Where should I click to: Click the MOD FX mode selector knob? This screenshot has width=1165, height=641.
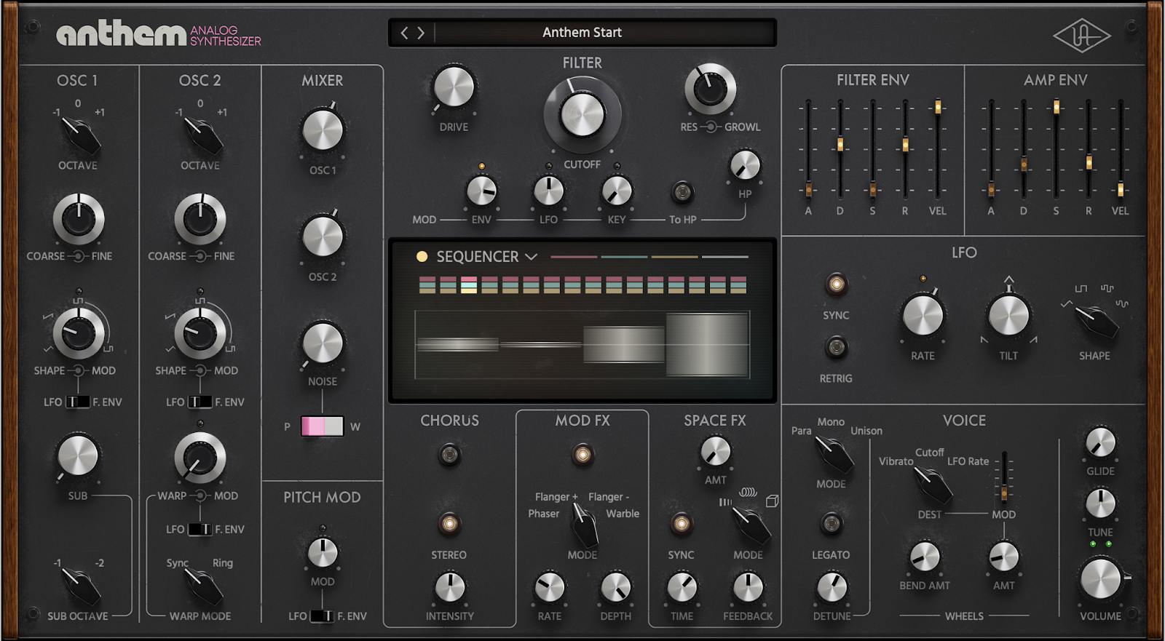pos(584,525)
